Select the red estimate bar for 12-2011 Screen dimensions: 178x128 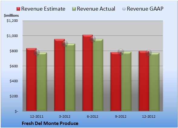tap(31, 79)
